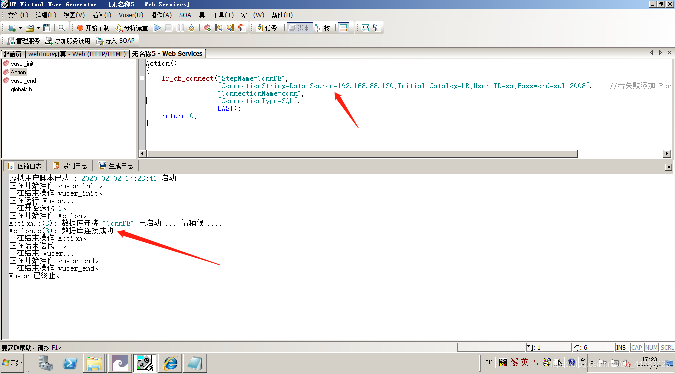
Task: Click the last toolbar icon after <P>
Action: [377, 28]
